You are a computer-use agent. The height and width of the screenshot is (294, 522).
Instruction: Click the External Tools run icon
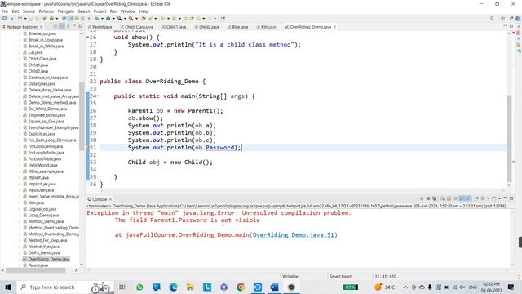[x=131, y=18]
